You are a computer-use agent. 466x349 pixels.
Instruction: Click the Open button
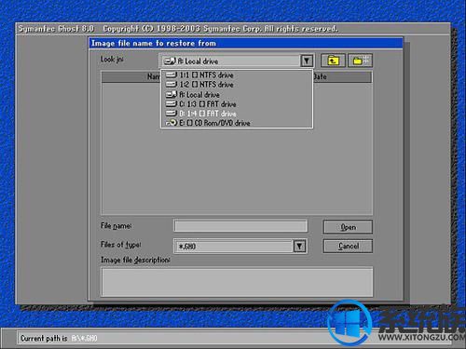pyautogui.click(x=348, y=227)
